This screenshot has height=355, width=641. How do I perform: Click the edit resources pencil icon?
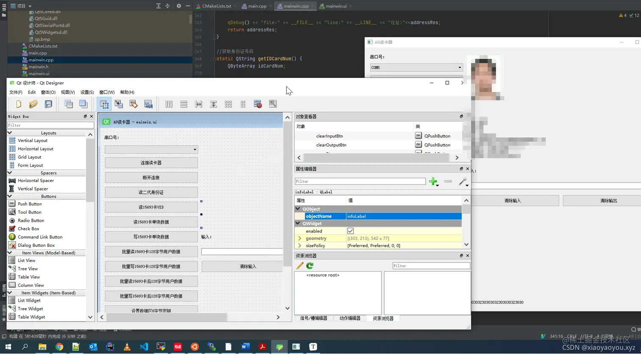[x=300, y=266]
